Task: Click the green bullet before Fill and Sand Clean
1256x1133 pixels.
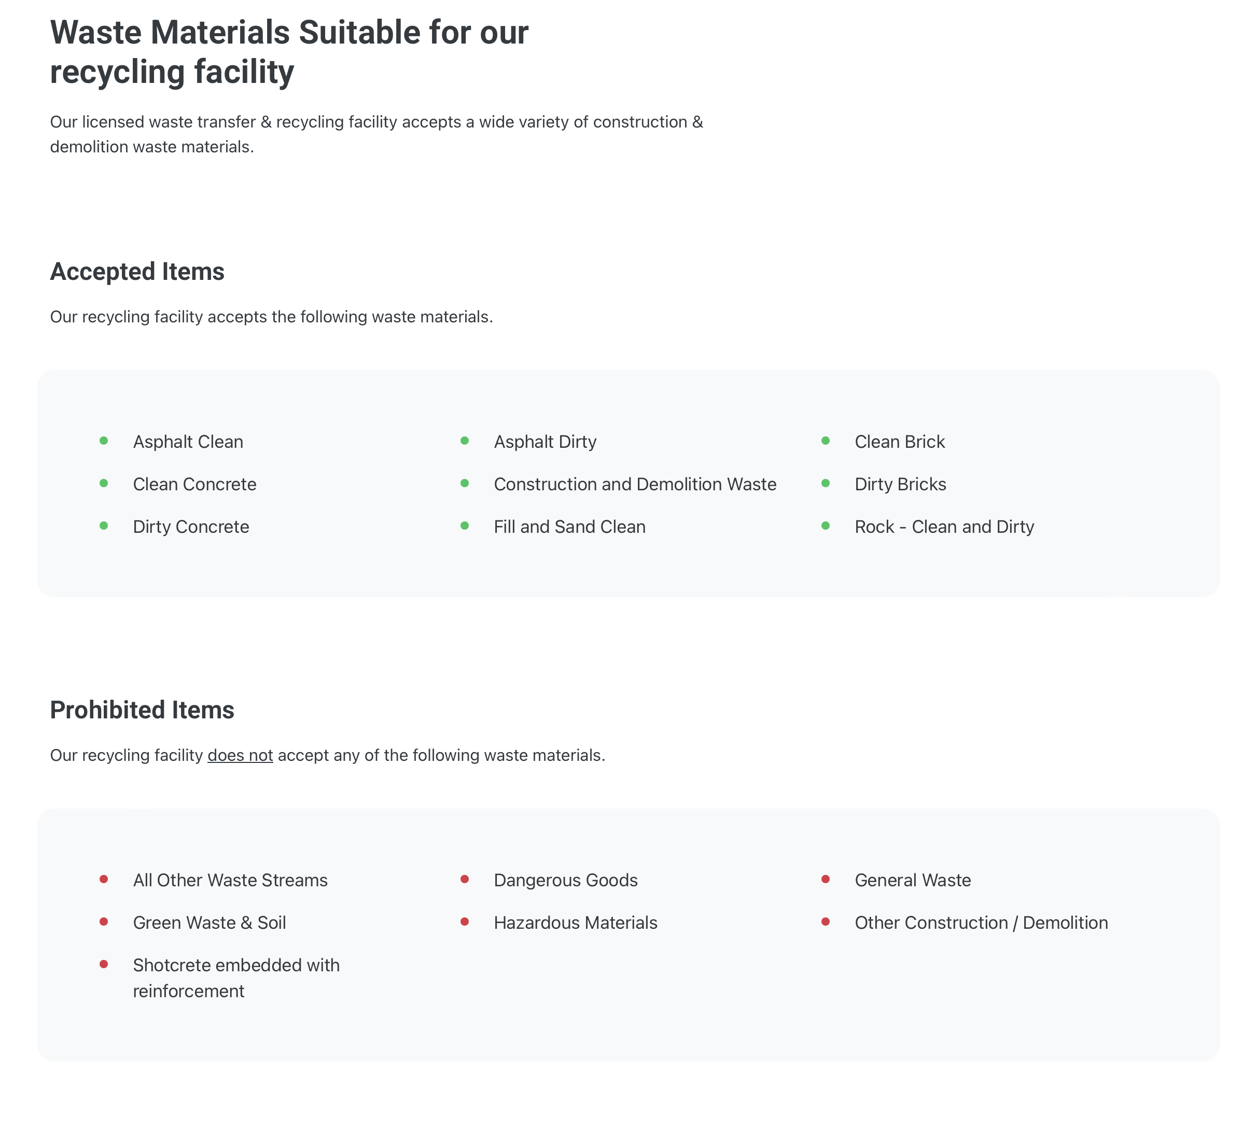Action: (465, 526)
